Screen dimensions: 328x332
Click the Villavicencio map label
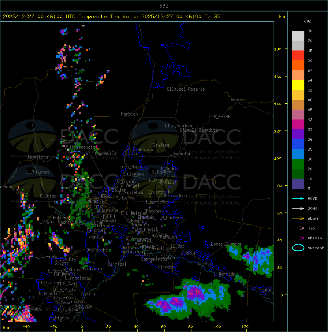click(x=80, y=147)
